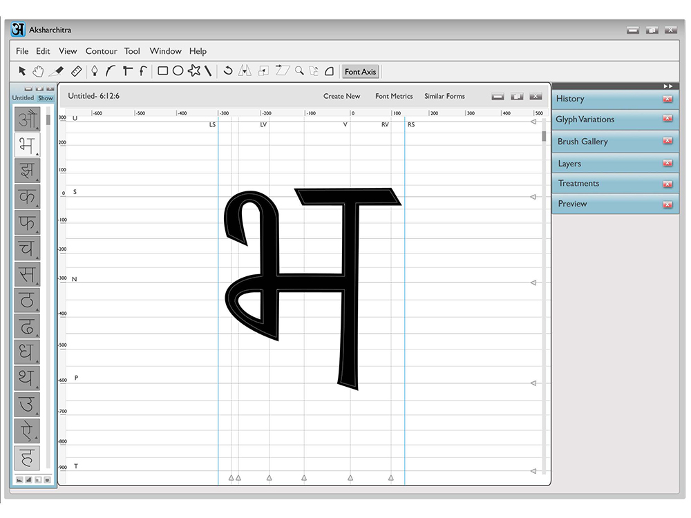Toggle the Font Axis button
Image resolution: width=691 pixels, height=518 pixels.
361,72
